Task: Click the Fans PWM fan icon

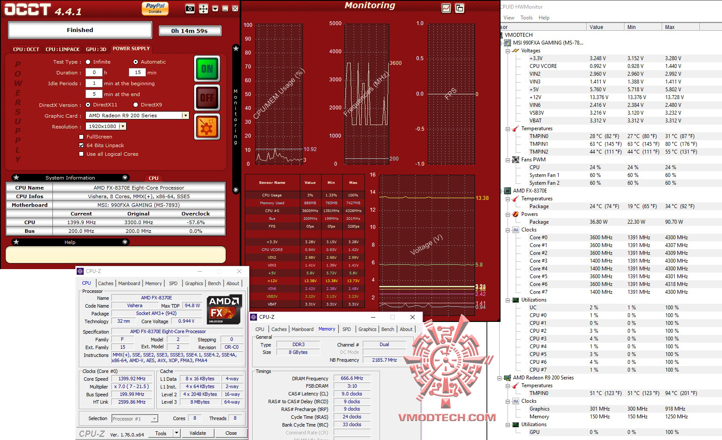Action: 516,160
